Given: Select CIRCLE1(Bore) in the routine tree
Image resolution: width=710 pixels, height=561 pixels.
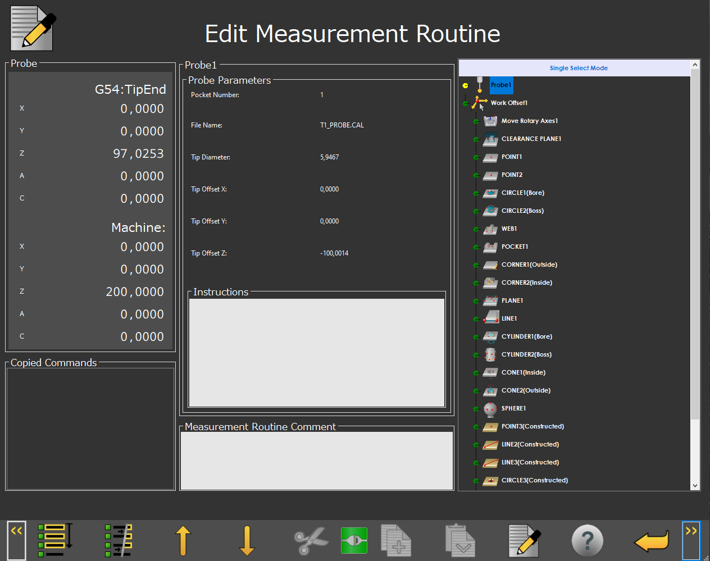Looking at the screenshot, I should 522,193.
